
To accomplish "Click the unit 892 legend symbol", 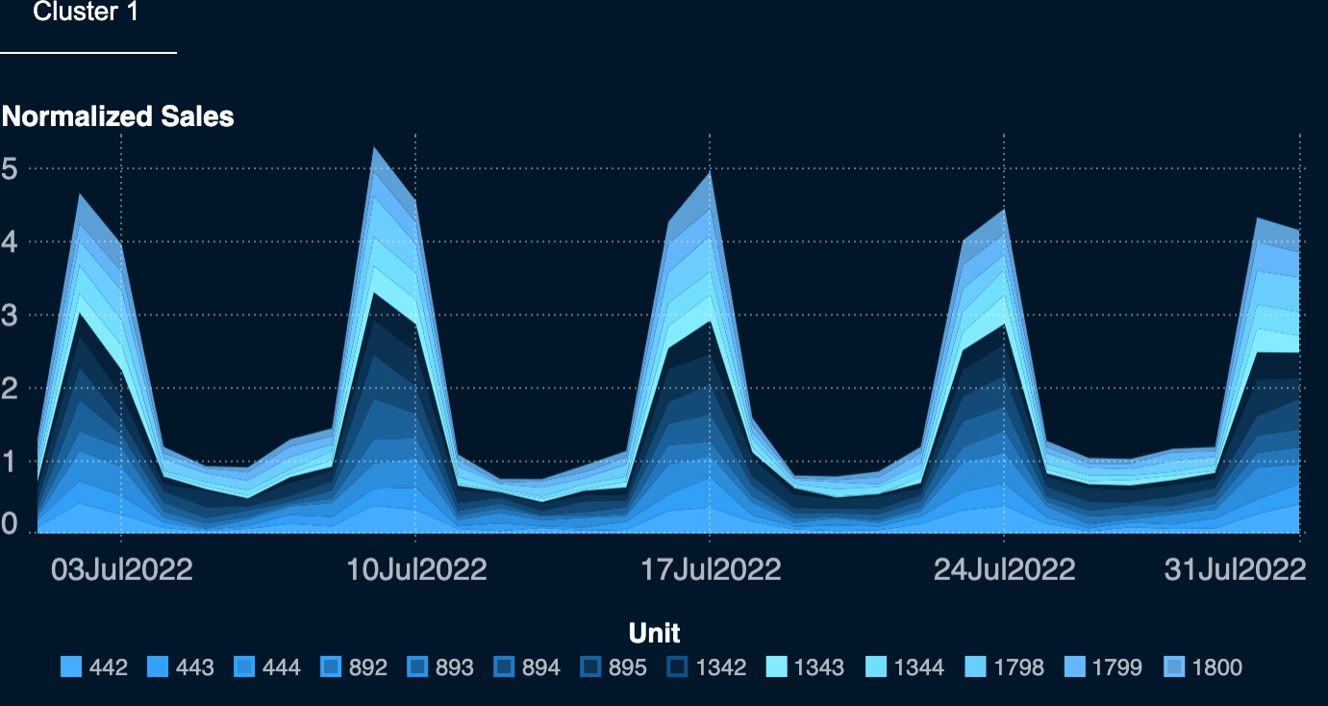I will (333, 667).
